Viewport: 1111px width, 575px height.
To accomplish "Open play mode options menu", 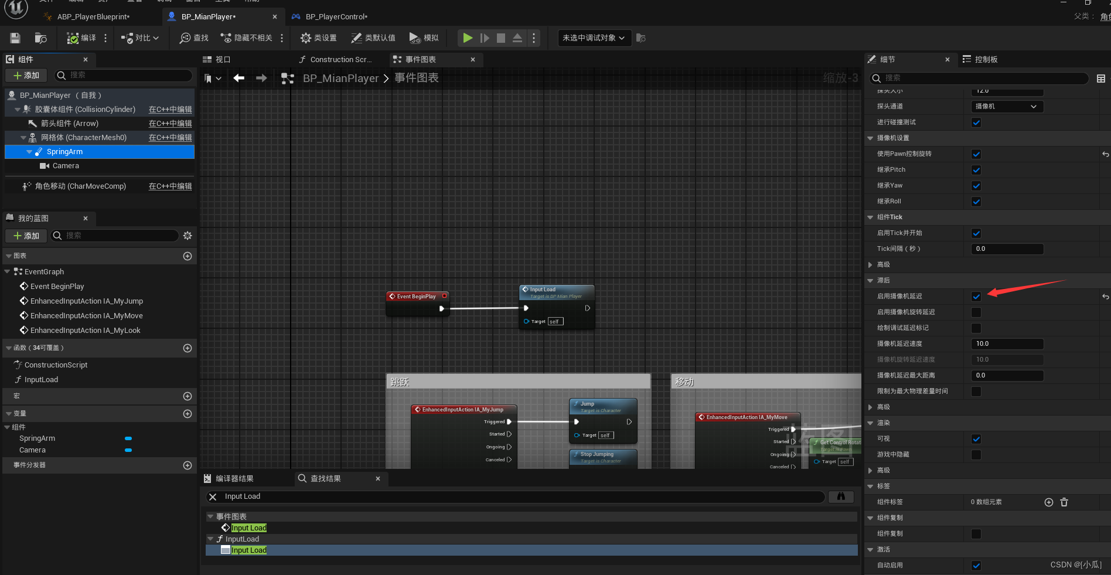I will (x=534, y=38).
